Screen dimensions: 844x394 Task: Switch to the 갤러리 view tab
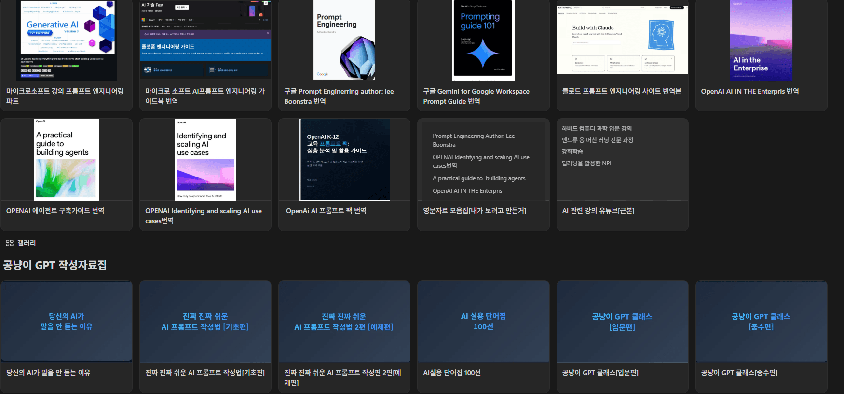[x=26, y=243]
